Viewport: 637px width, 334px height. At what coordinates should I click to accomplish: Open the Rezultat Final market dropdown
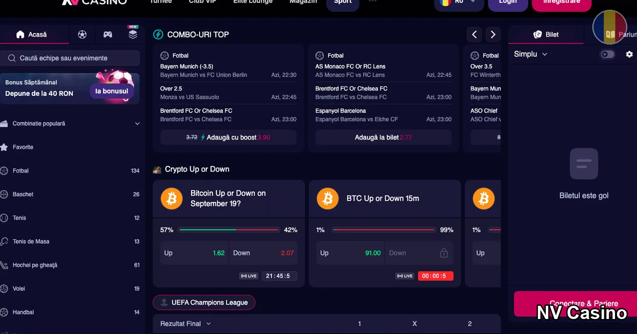pos(185,323)
